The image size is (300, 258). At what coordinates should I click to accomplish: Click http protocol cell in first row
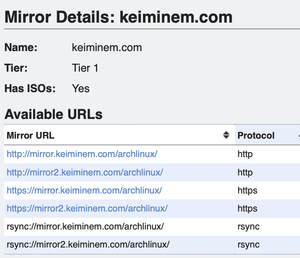[245, 154]
